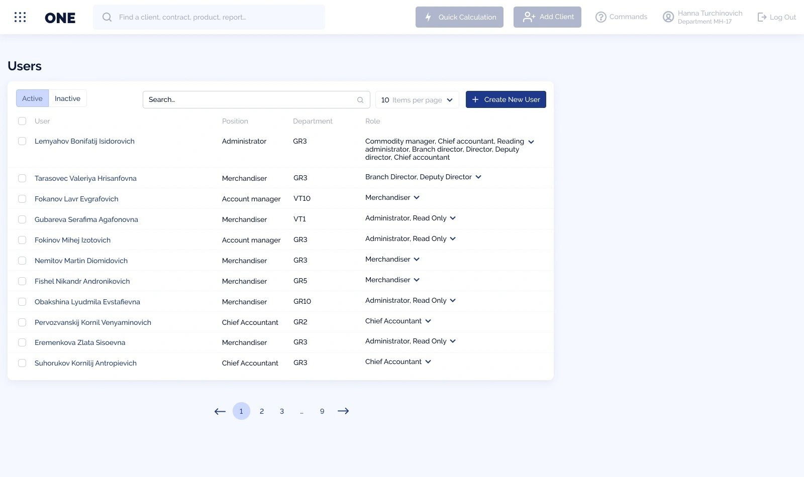Image resolution: width=804 pixels, height=477 pixels.
Task: Click the magnifier icon in users search
Action: (360, 100)
